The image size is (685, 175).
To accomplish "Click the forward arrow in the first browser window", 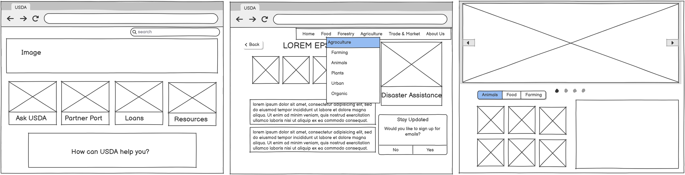I will 23,19.
